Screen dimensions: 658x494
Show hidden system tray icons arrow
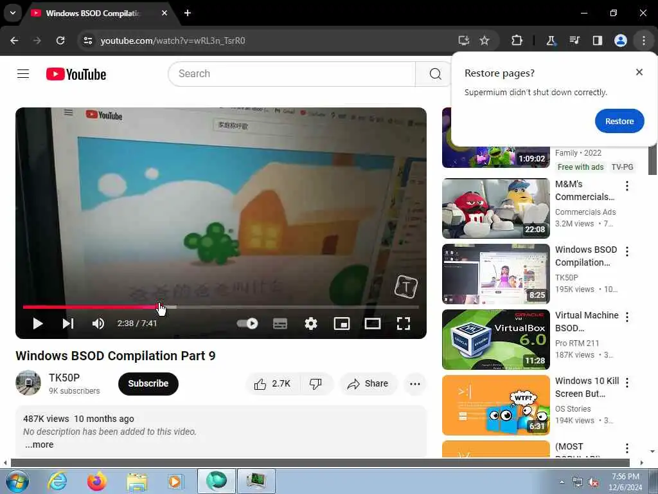pos(562,482)
